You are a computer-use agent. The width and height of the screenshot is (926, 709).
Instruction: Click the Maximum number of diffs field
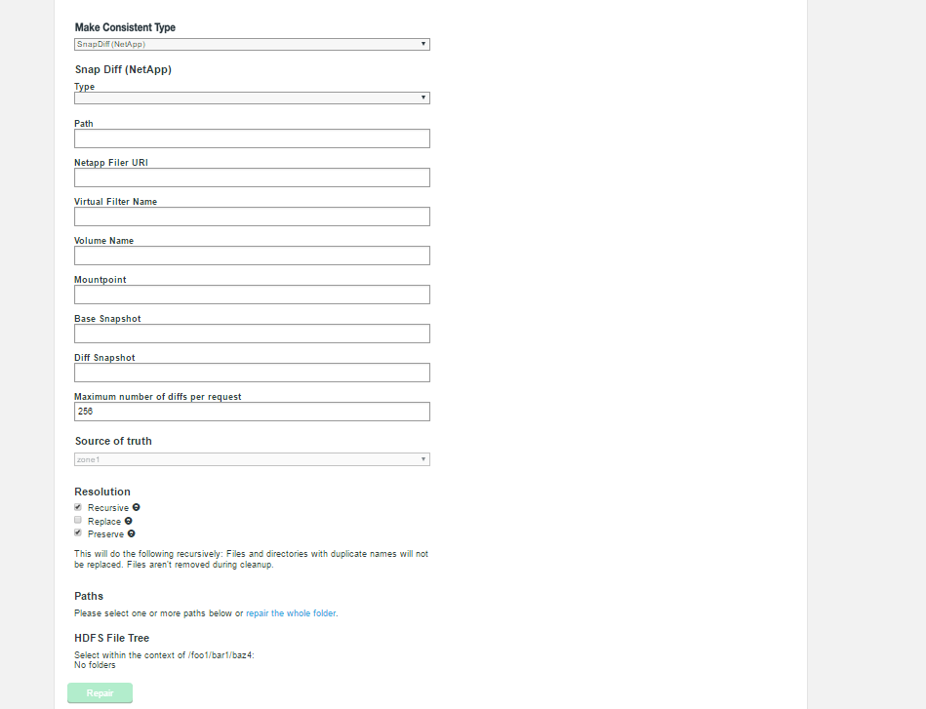tap(252, 412)
